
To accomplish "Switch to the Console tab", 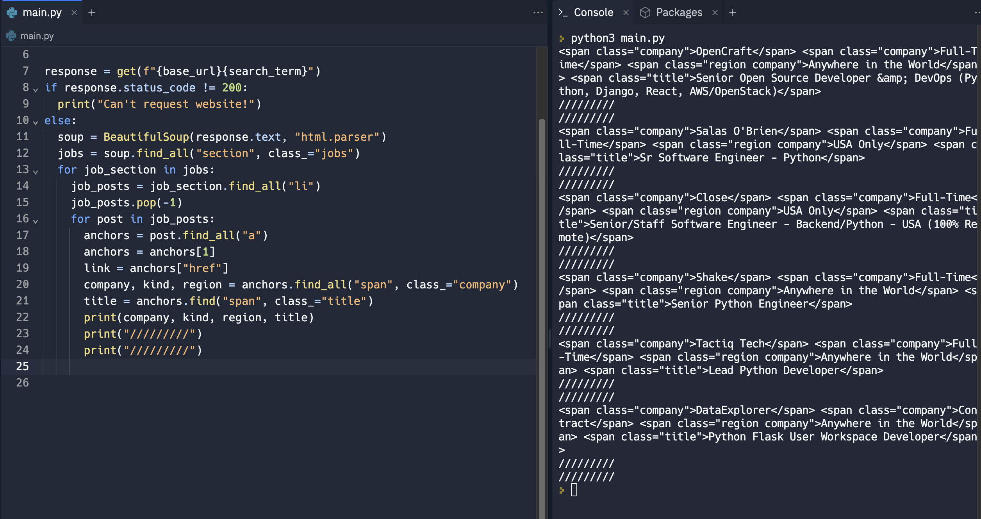I will [593, 13].
